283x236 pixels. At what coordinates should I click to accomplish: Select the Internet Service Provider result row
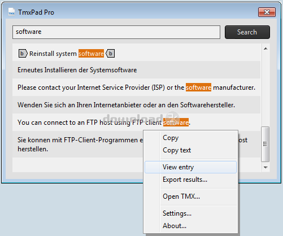click(137, 88)
